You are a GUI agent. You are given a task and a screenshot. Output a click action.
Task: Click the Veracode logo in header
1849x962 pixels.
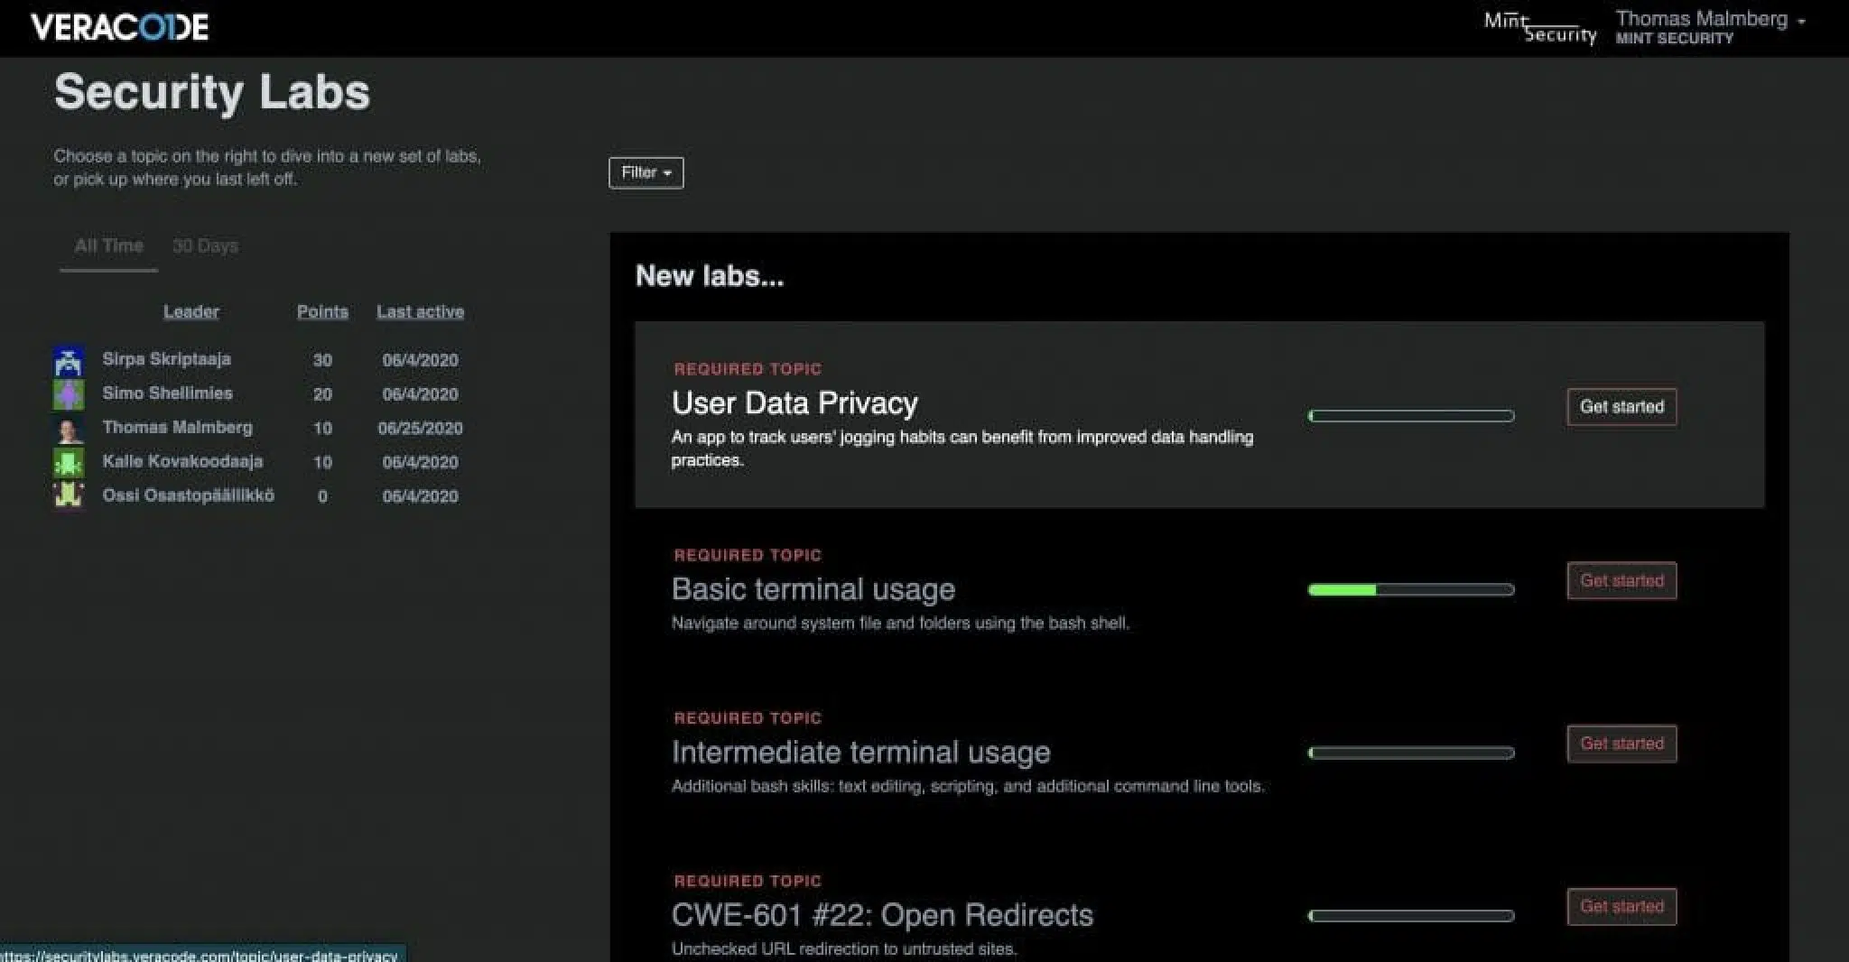click(119, 27)
